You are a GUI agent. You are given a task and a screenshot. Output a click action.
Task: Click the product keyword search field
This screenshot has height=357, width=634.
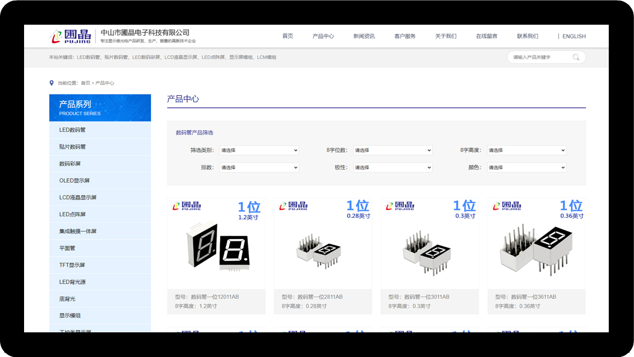coord(539,58)
